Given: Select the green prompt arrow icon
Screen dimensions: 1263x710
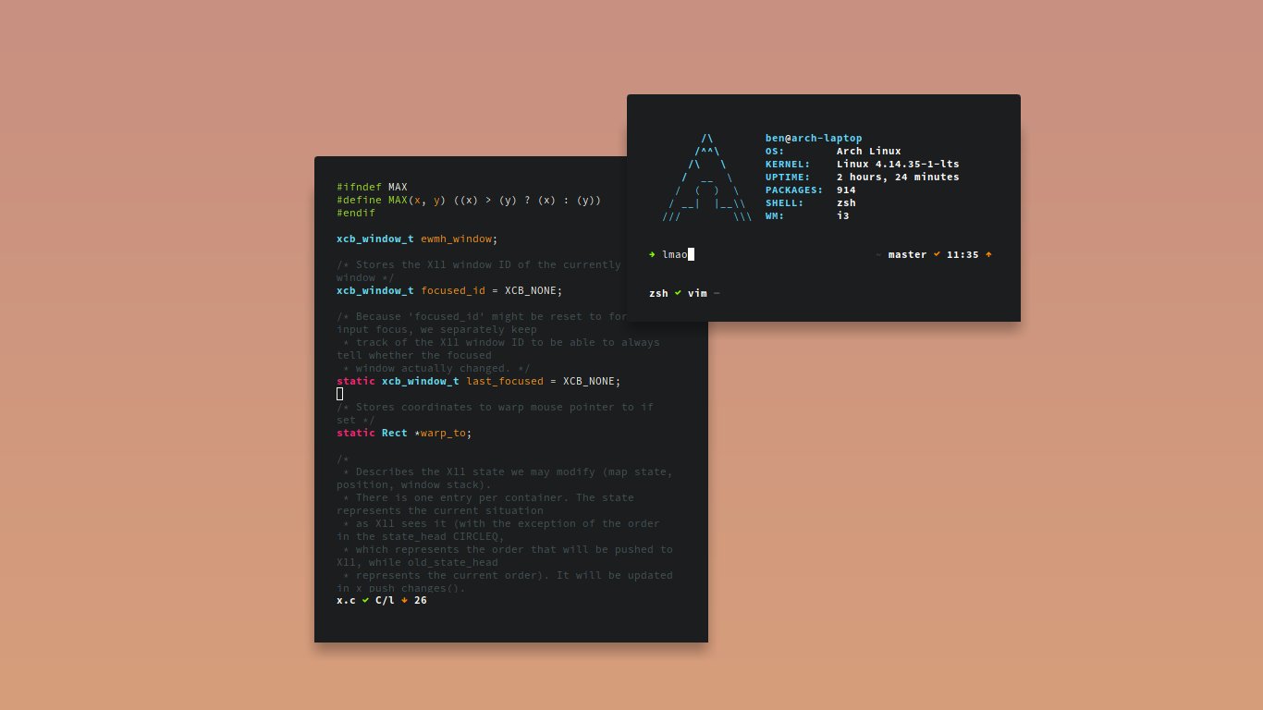Looking at the screenshot, I should (654, 254).
